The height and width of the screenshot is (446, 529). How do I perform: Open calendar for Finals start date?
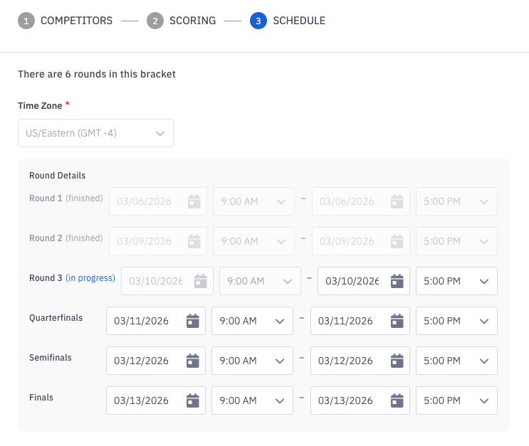point(192,400)
